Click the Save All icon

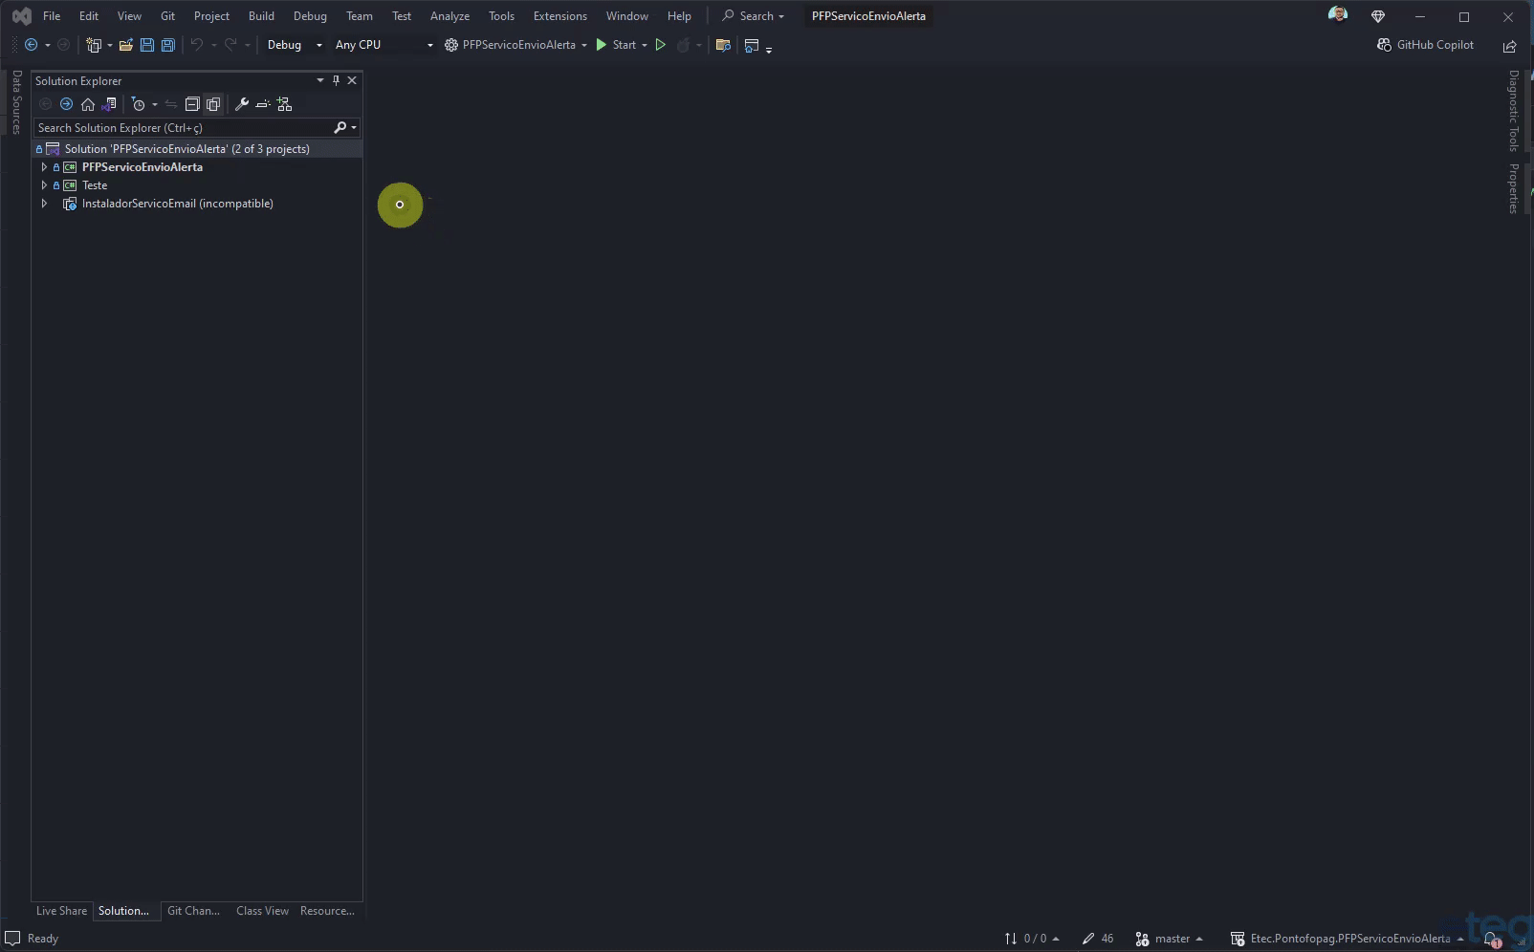(167, 45)
